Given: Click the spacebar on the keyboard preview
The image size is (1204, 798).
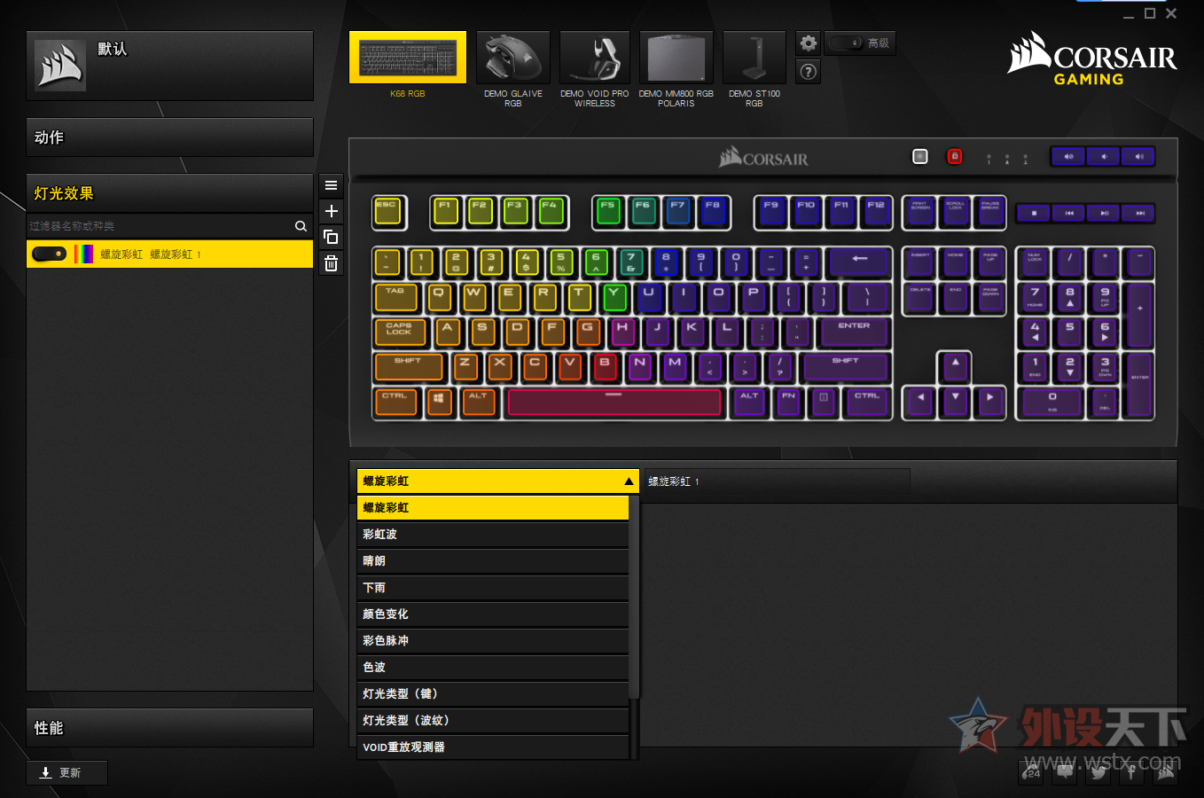Looking at the screenshot, I should tap(614, 403).
